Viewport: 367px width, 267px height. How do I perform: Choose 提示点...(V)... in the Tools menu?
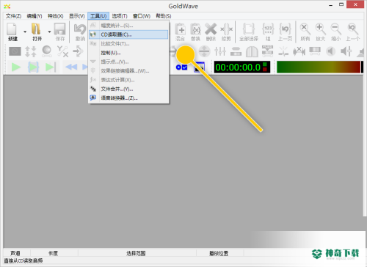pos(128,62)
